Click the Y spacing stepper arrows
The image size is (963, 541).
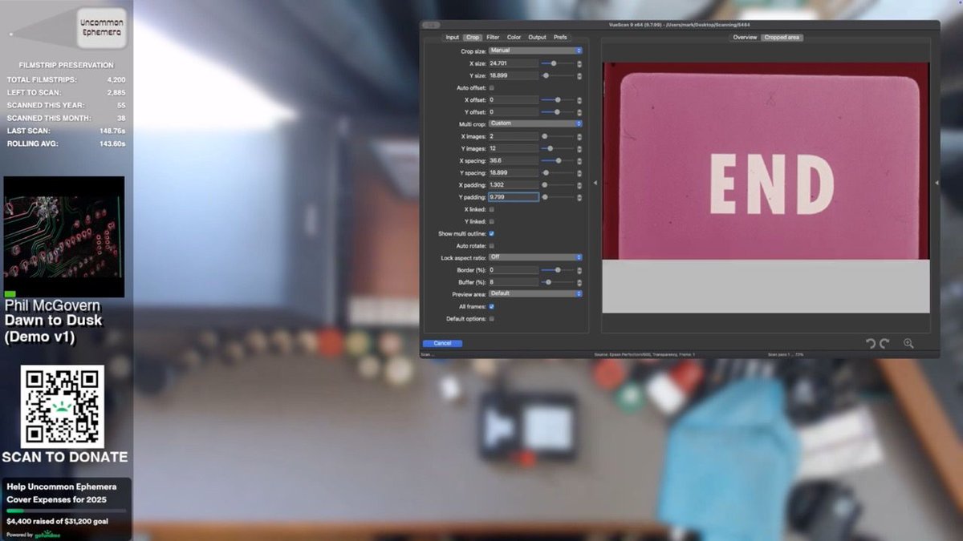click(x=579, y=173)
